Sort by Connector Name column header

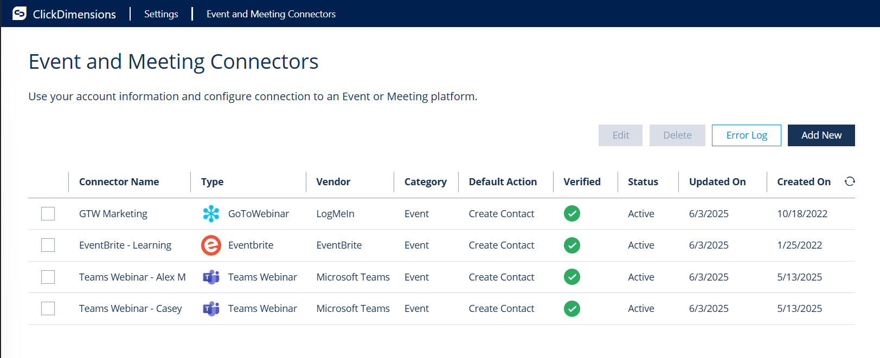(119, 182)
